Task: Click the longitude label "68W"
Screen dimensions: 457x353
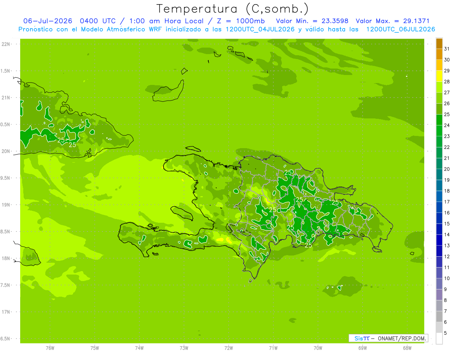Action: pyautogui.click(x=407, y=348)
